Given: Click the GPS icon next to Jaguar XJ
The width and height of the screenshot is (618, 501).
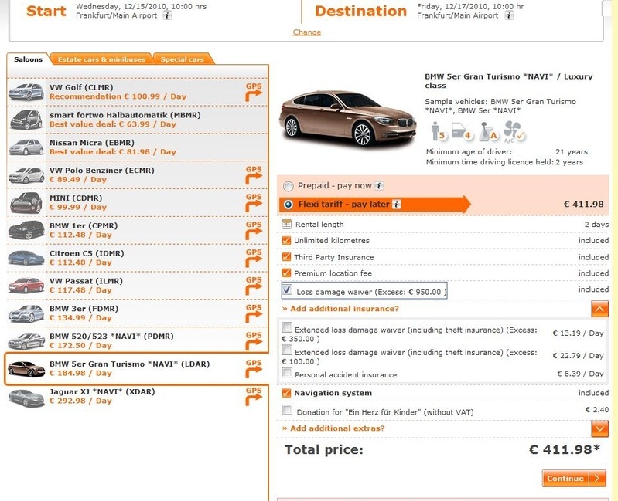Looking at the screenshot, I should pos(254,395).
